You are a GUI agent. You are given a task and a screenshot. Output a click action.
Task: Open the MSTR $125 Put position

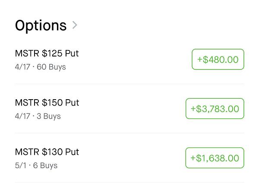(47, 53)
